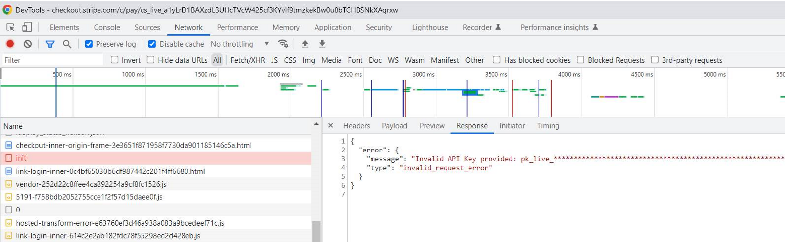785x242 pixels.
Task: Filter requests by CSS type
Action: tap(290, 60)
